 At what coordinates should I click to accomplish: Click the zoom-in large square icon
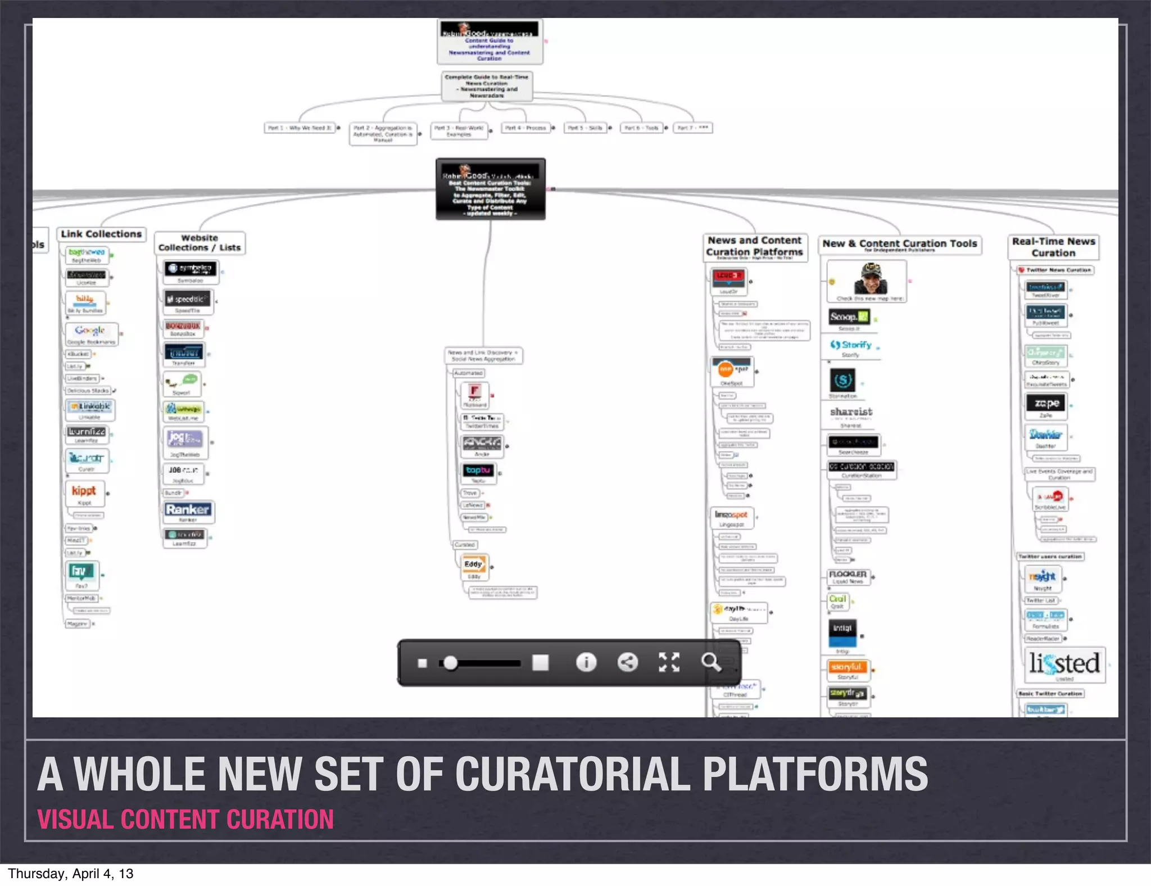coord(541,663)
